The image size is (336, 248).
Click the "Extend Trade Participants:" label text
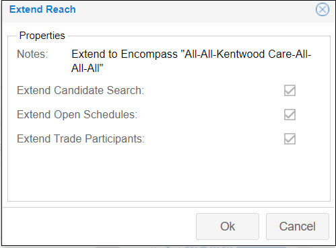click(x=81, y=139)
